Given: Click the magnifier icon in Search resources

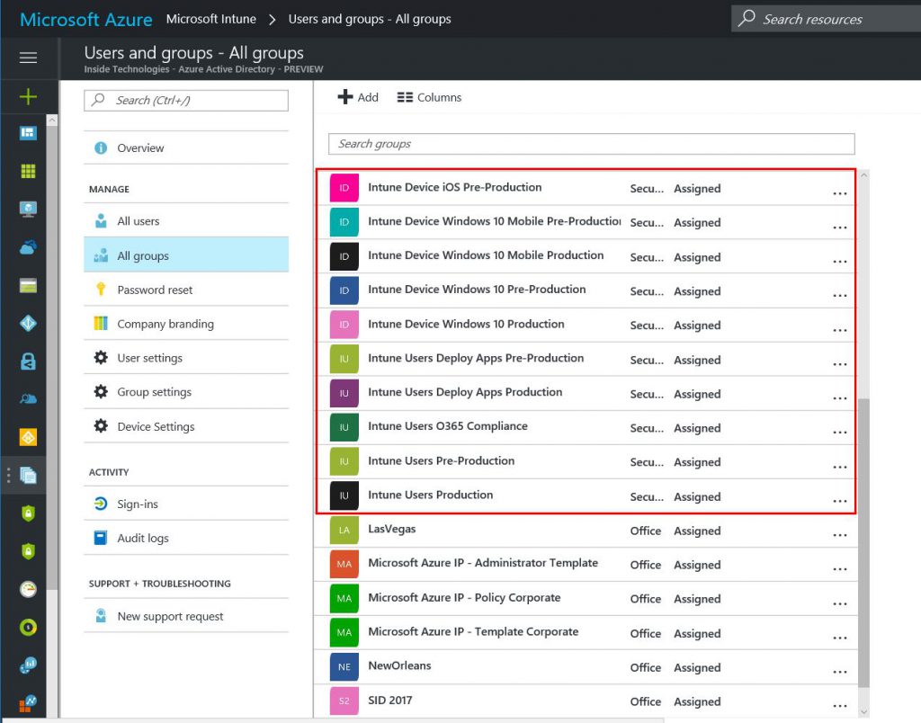Looking at the screenshot, I should pyautogui.click(x=747, y=18).
